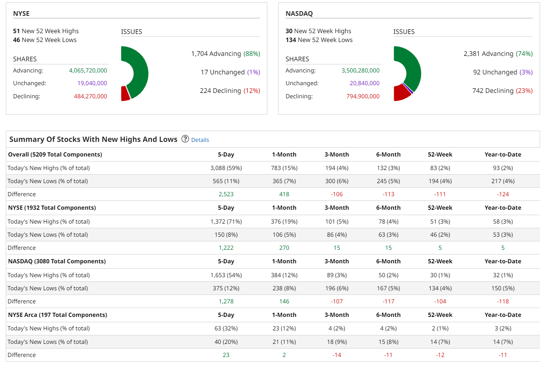Click 52-Week column header in NYSE Arca section

point(440,315)
